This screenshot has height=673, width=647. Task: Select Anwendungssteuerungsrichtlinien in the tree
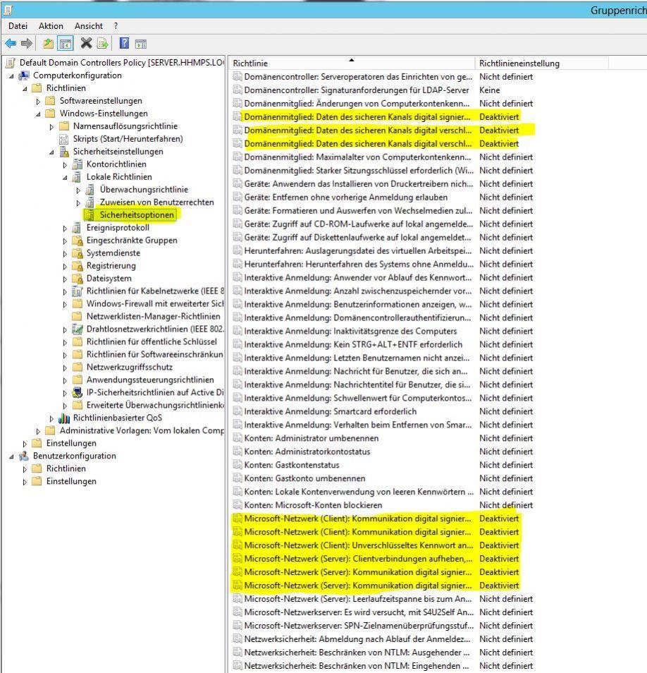pyautogui.click(x=150, y=380)
